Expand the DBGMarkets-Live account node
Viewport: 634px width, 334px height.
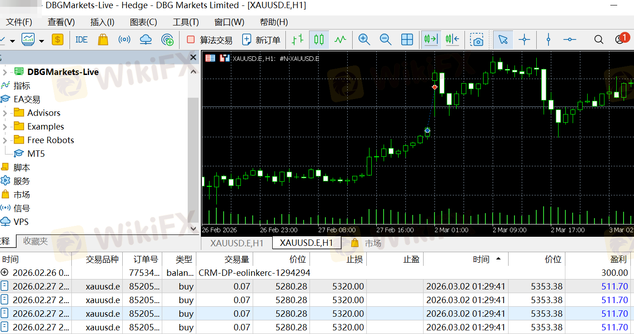[5, 72]
